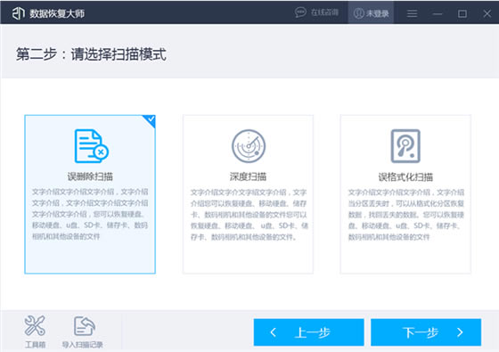Click the 深度扫描 description paragraph
The image size is (499, 352).
pos(250,215)
